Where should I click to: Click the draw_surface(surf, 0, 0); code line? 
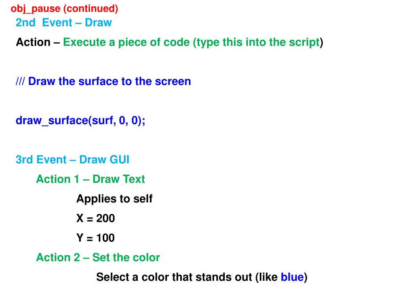(80, 120)
